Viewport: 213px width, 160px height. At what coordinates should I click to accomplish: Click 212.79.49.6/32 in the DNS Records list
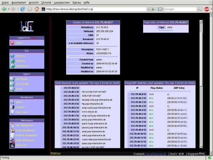[71, 112]
